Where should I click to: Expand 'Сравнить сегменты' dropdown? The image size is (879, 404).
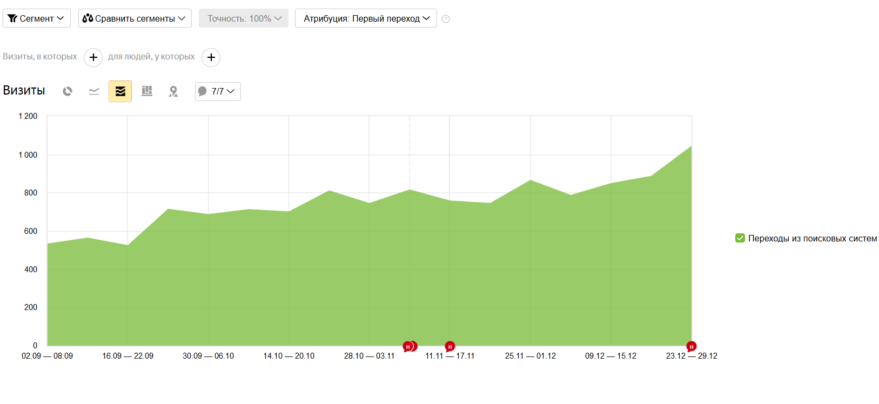click(135, 18)
